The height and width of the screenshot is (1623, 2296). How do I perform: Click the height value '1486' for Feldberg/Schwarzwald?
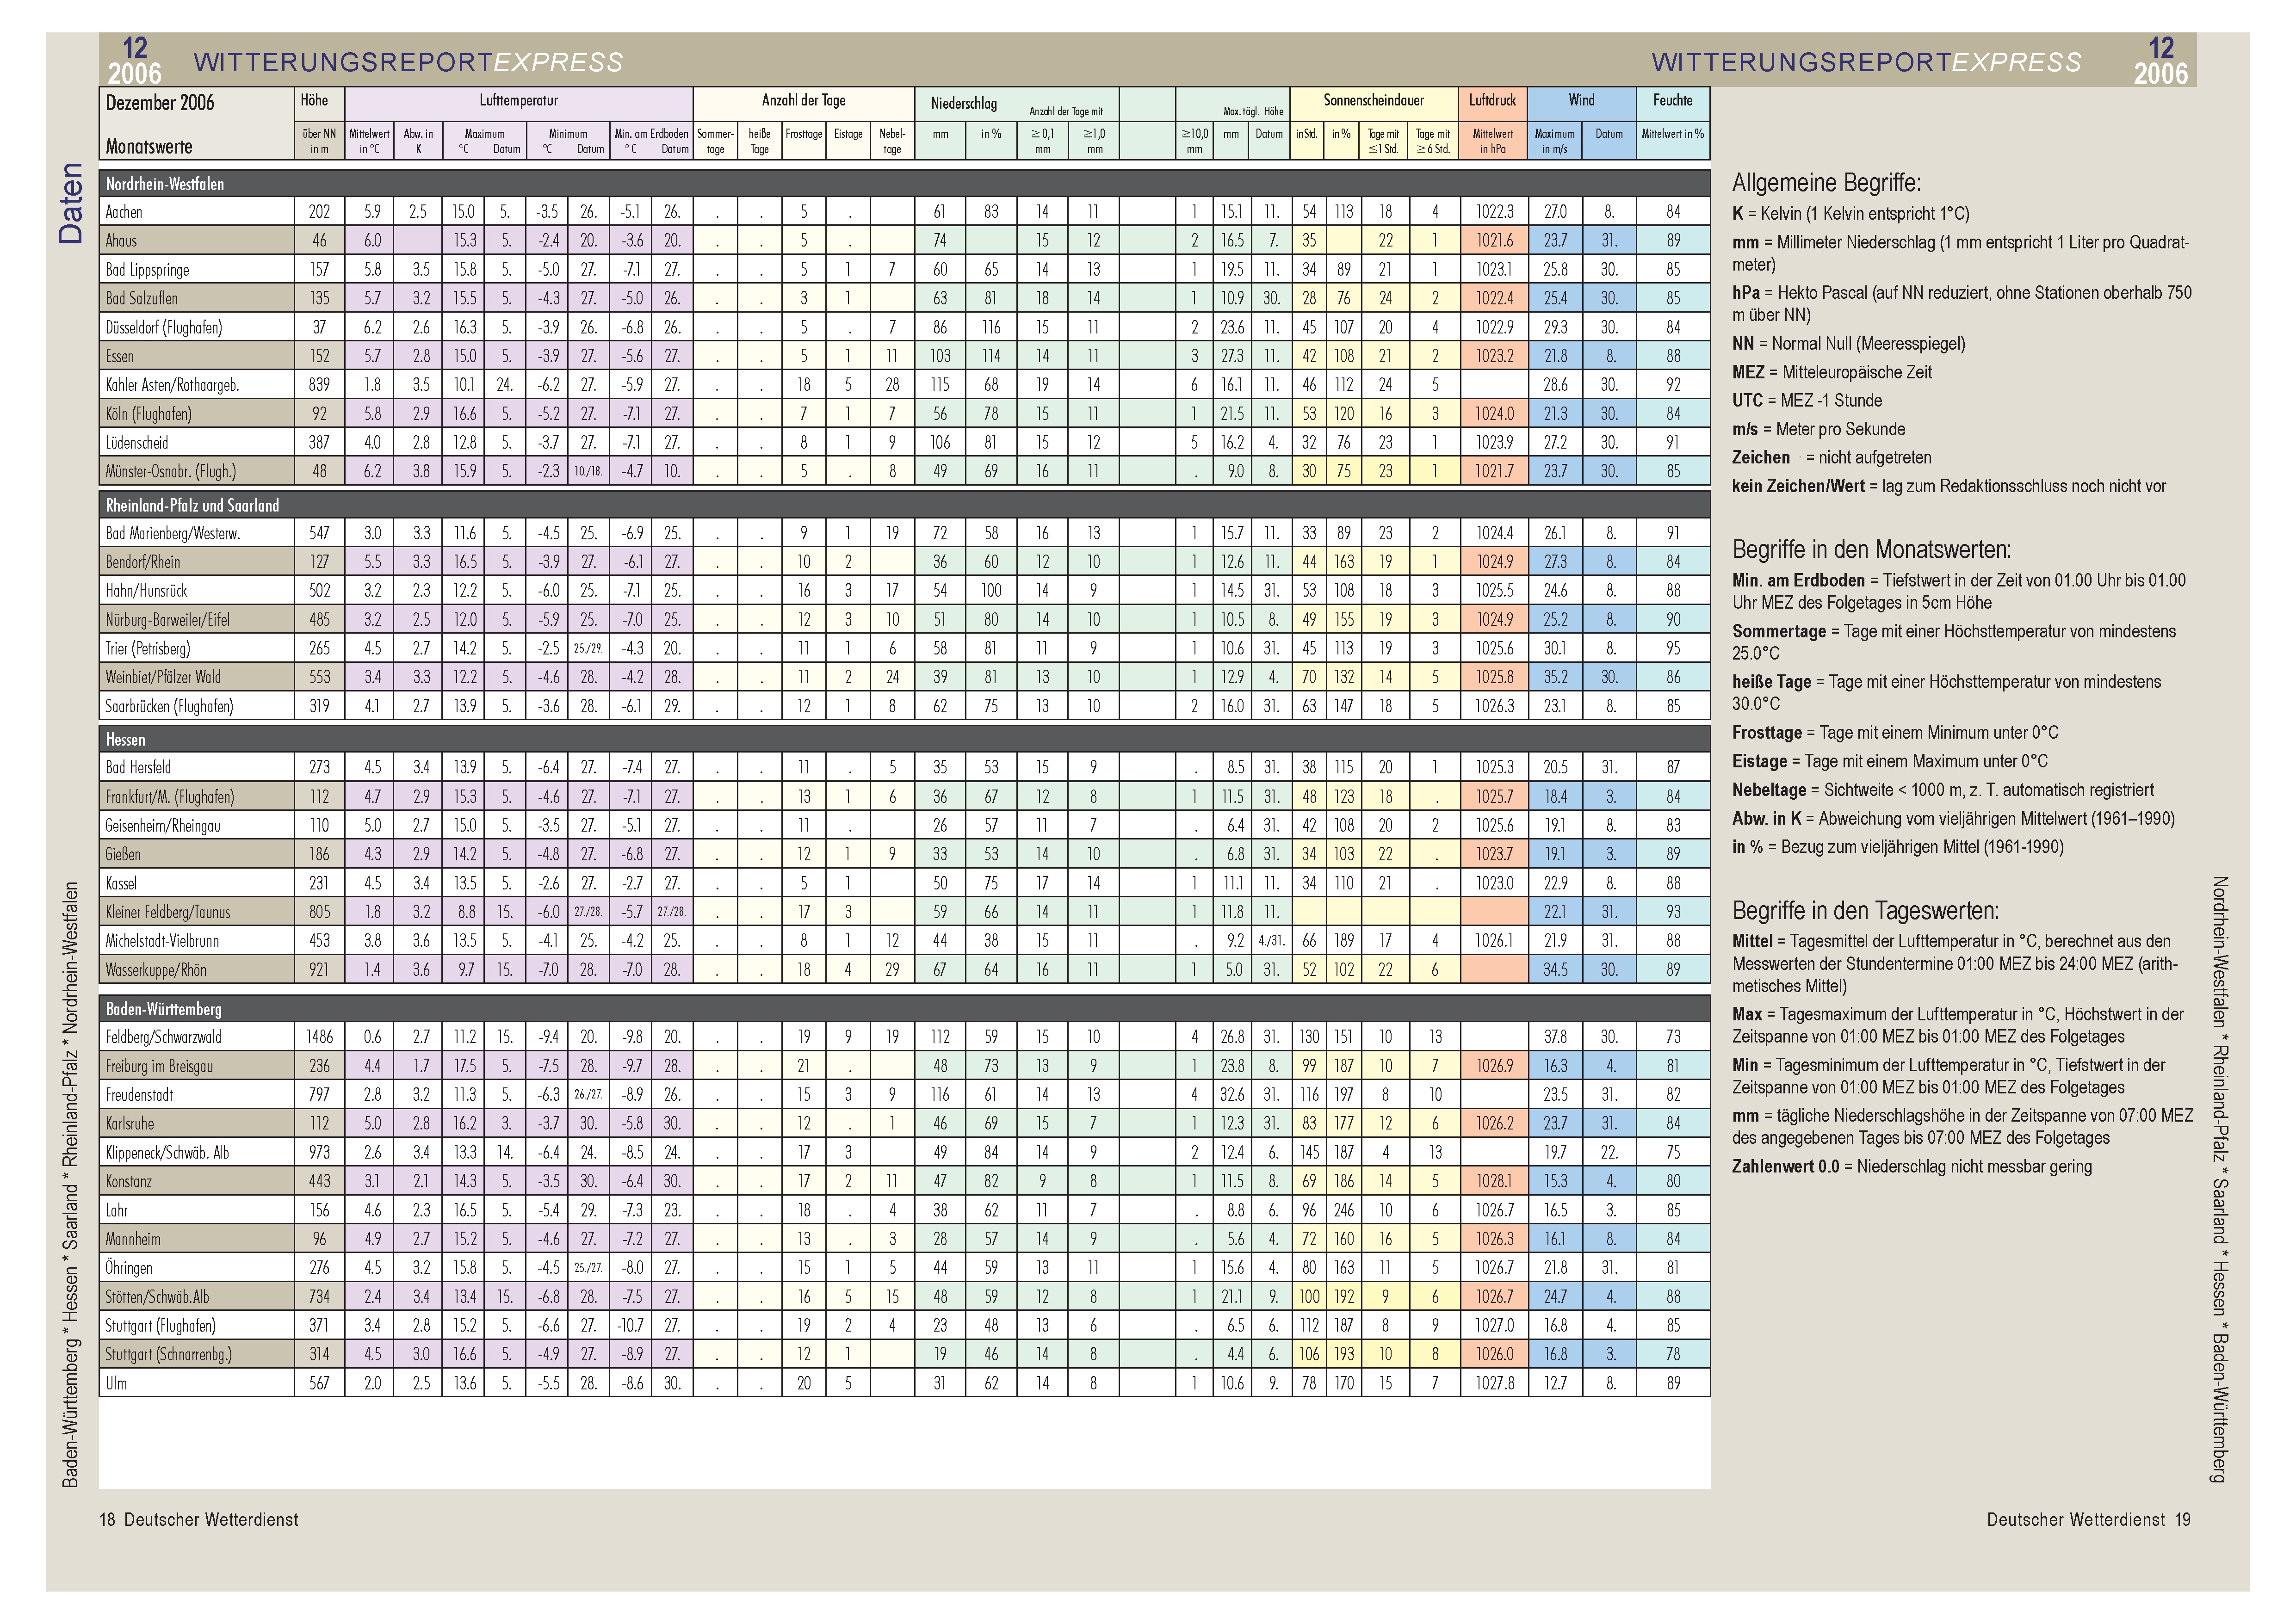319,1037
